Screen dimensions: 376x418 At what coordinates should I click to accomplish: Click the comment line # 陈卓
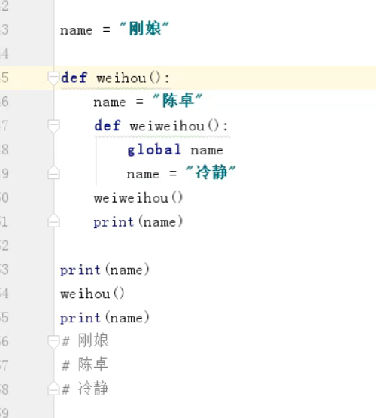(85, 365)
